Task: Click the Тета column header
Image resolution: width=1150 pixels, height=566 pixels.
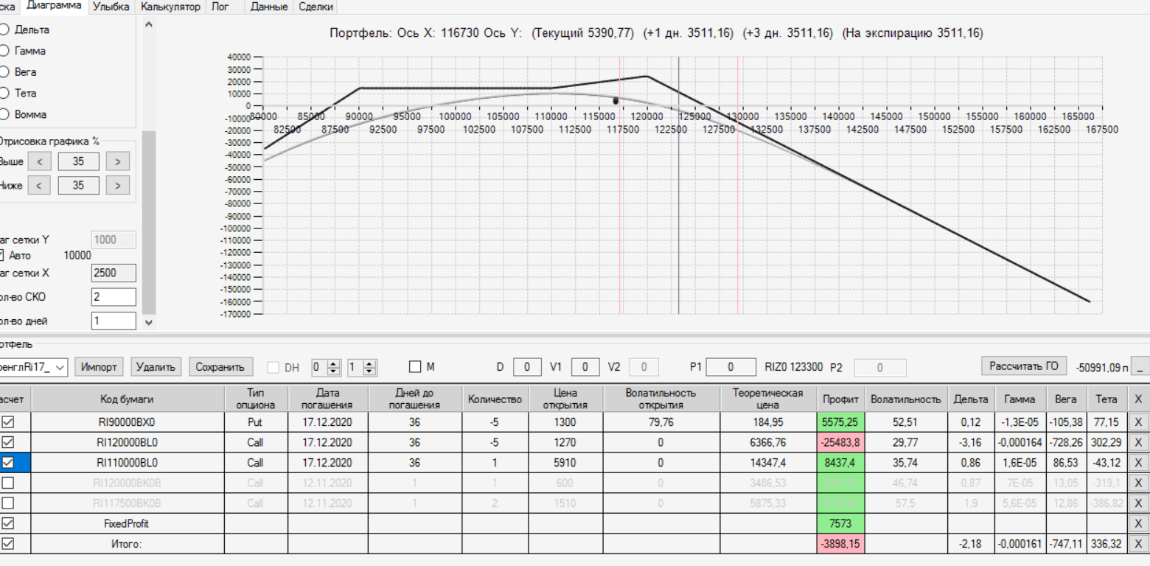Action: point(1107,399)
